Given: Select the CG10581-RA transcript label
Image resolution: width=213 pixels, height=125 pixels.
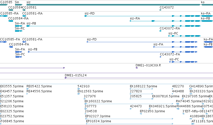Looking at the screenshot, I should (33, 13).
